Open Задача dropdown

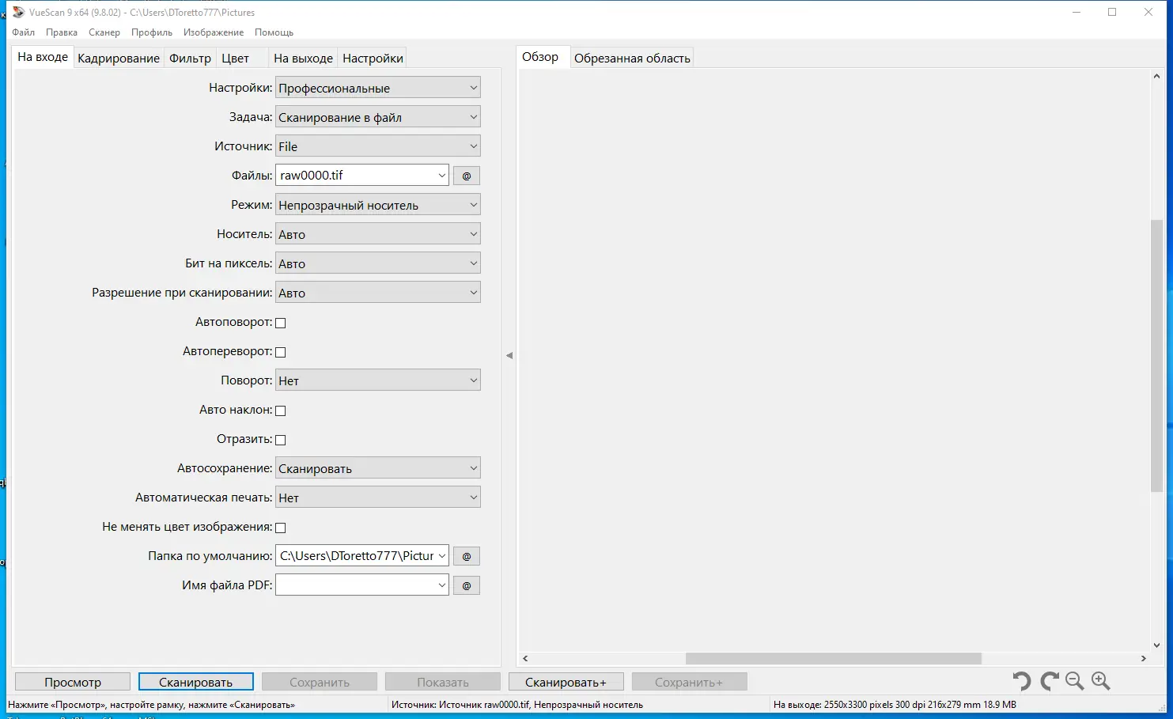click(x=378, y=117)
